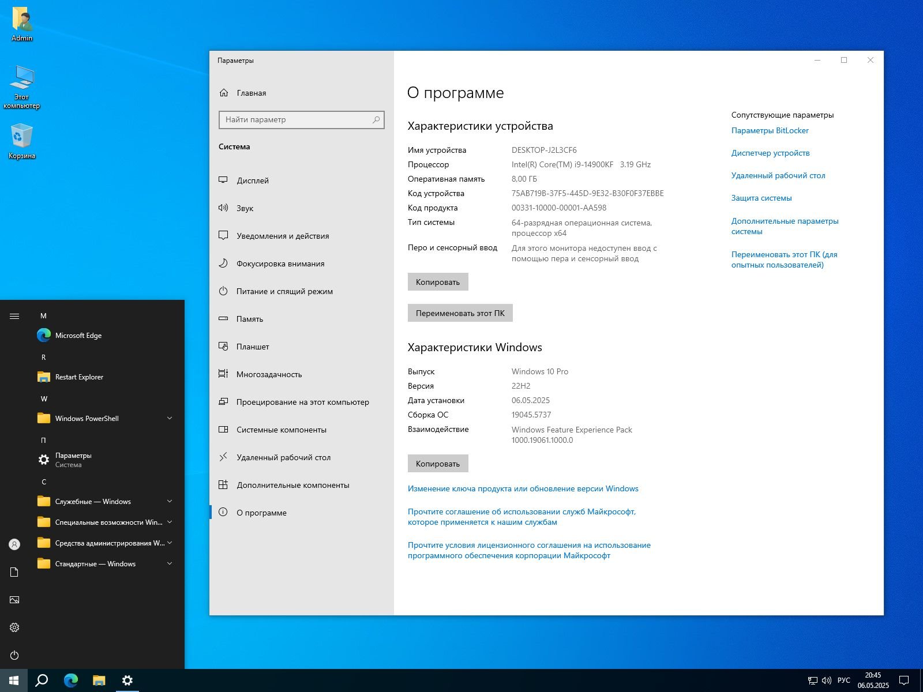Viewport: 923px width, 692px height.
Task: Click Переименовать этот ПК button
Action: click(x=460, y=313)
